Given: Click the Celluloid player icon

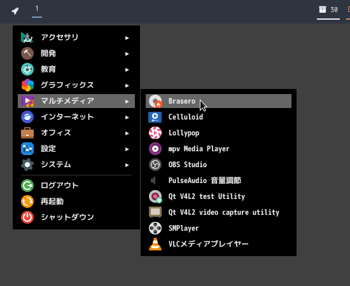Looking at the screenshot, I should pos(155,117).
